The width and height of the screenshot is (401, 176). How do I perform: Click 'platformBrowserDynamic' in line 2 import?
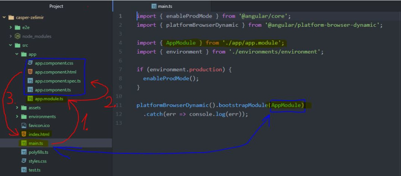point(202,25)
